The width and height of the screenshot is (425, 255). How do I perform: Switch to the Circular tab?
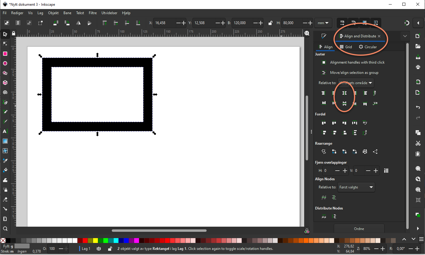[368, 47]
